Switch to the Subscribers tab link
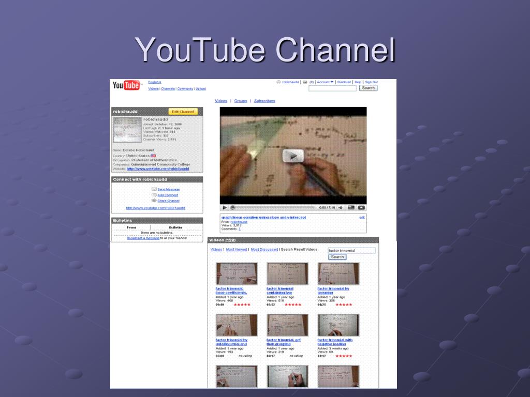The width and height of the screenshot is (530, 397). click(x=264, y=101)
